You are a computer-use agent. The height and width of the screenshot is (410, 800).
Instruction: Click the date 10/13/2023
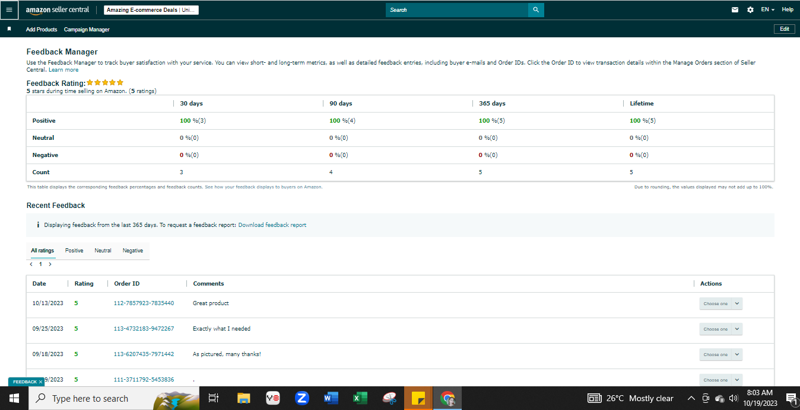47,303
